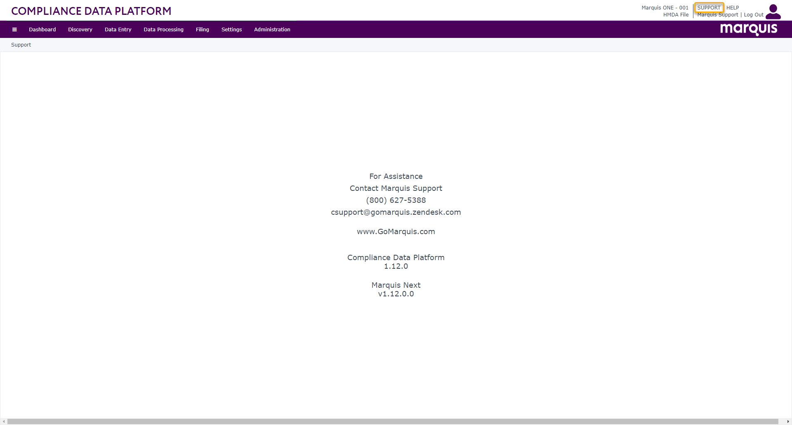Open the Discovery menu

coord(80,30)
